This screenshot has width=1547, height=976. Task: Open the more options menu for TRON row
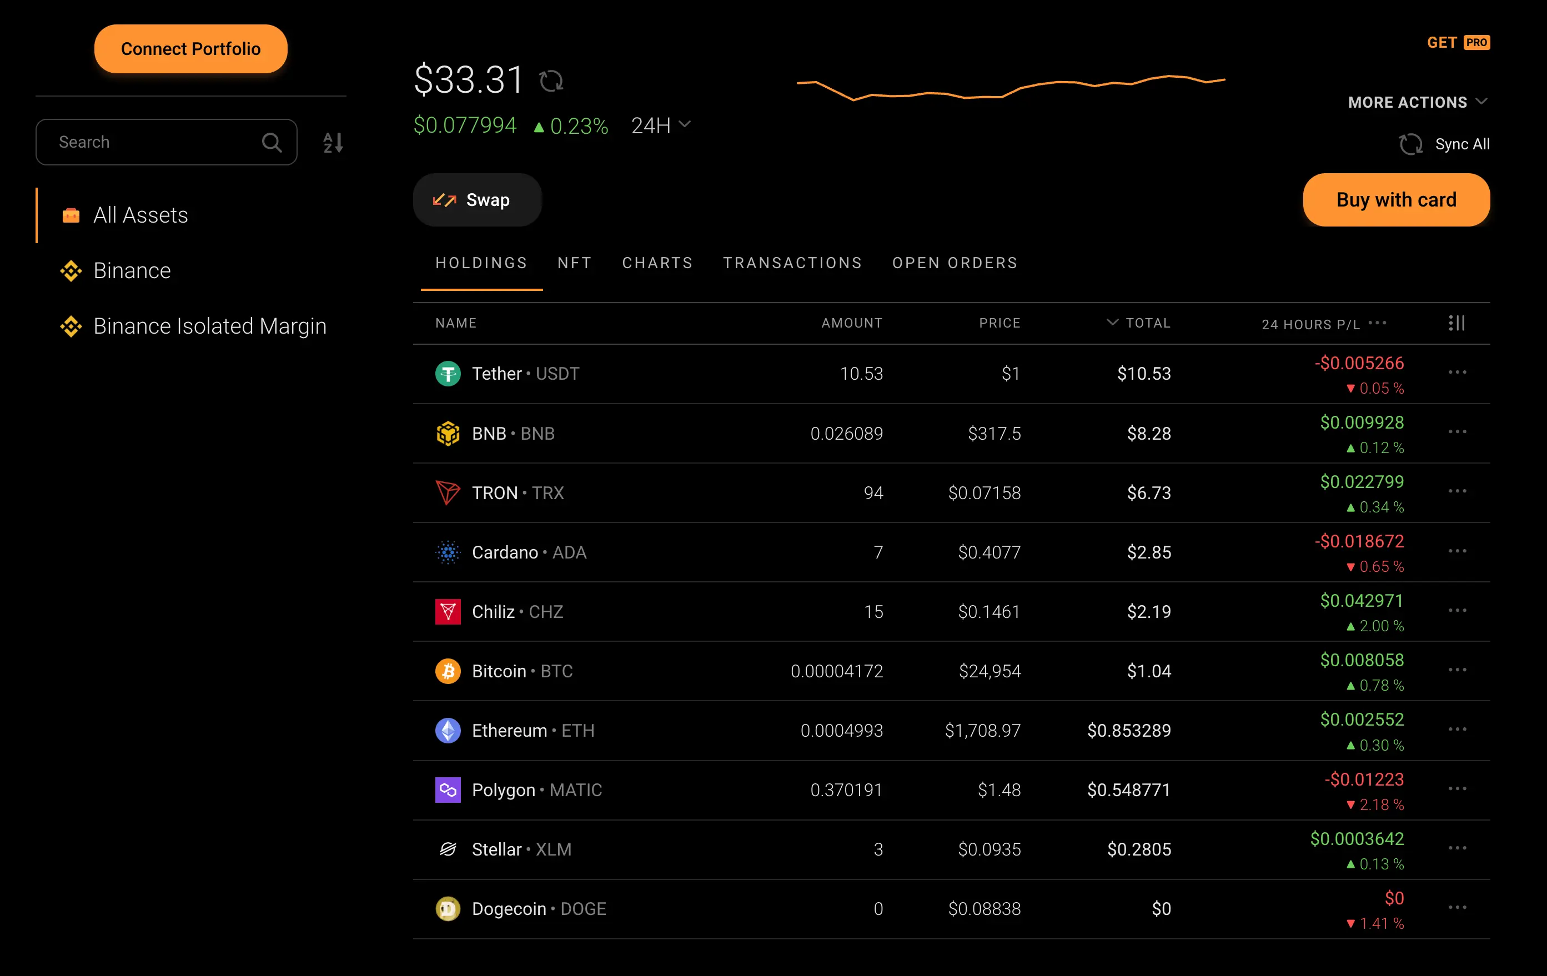(1457, 491)
